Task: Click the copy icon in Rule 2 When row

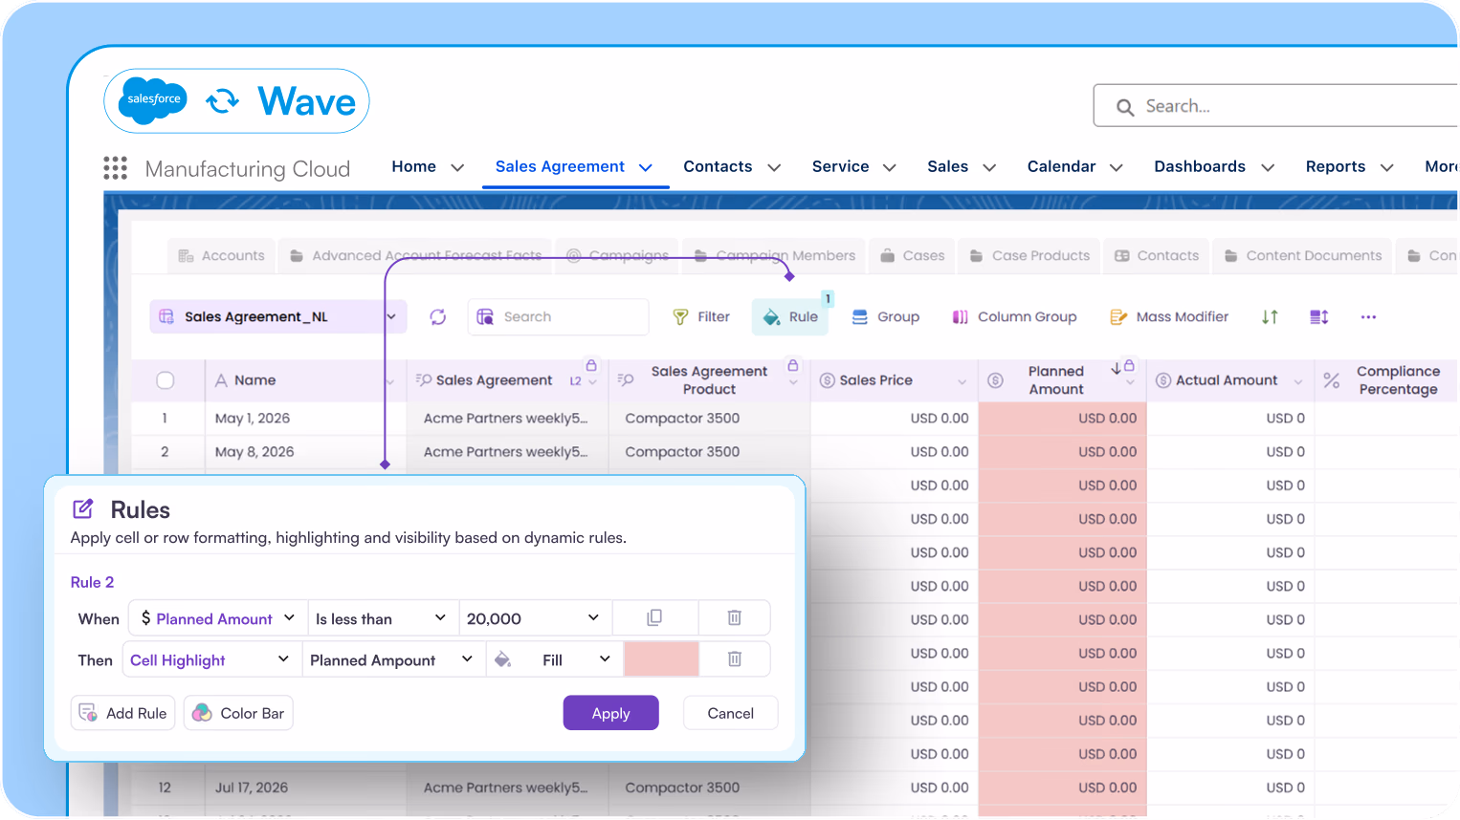Action: pos(654,617)
